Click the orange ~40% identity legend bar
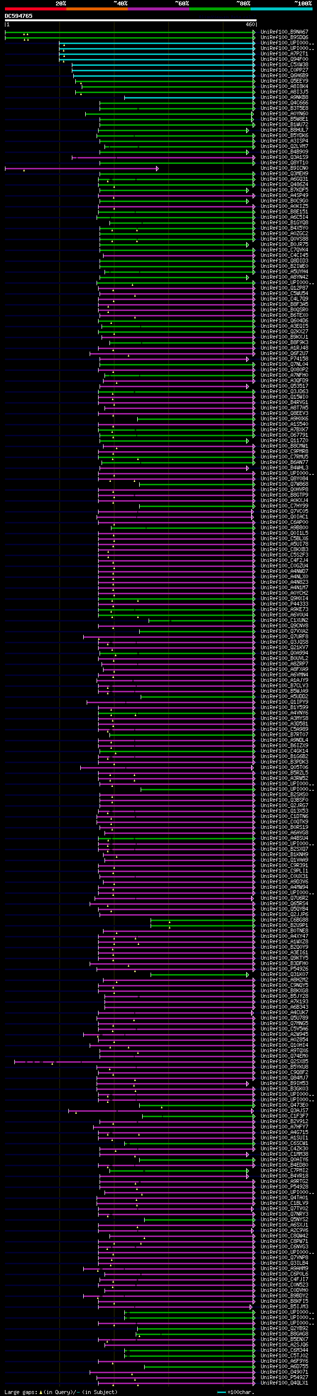 click(97, 9)
